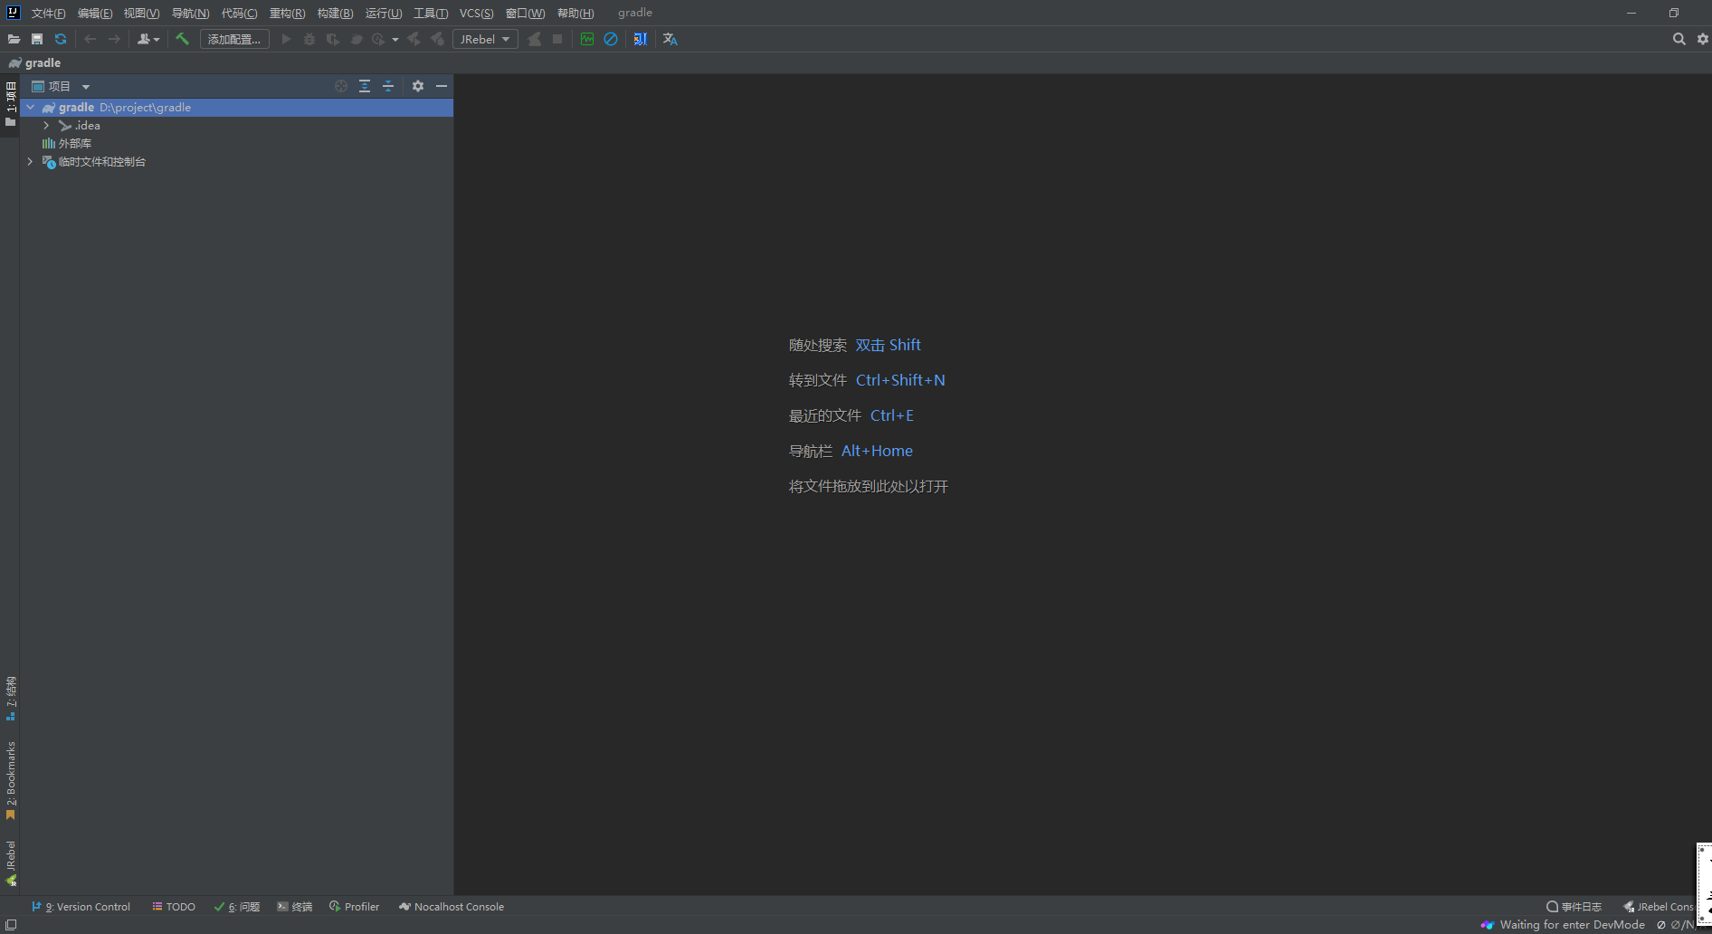Open the 视图(V) menu
This screenshot has width=1712, height=934.
coord(142,13)
